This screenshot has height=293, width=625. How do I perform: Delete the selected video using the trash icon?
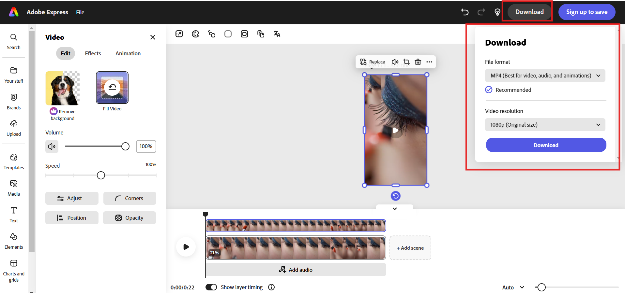pyautogui.click(x=418, y=62)
